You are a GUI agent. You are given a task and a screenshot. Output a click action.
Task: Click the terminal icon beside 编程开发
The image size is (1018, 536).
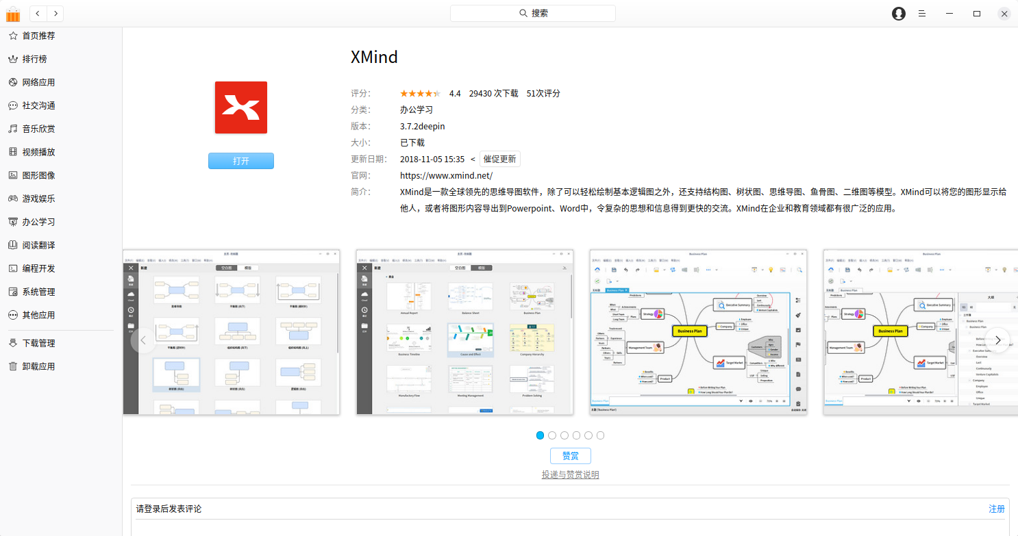[x=13, y=268]
